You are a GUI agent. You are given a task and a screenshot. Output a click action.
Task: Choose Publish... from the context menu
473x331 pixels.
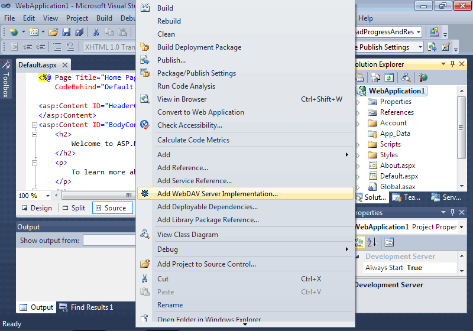tap(245, 60)
